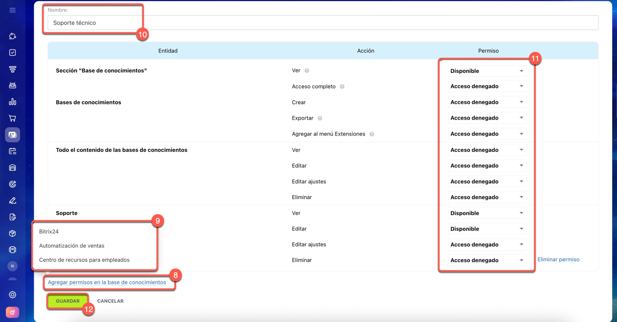Screen dimensions: 617x322
Task: Click the settings gear icon in the sidebar
Action: click(13, 295)
